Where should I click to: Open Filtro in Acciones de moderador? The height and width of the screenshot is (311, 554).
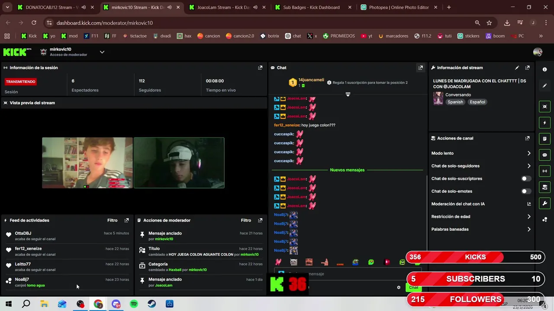tap(246, 220)
